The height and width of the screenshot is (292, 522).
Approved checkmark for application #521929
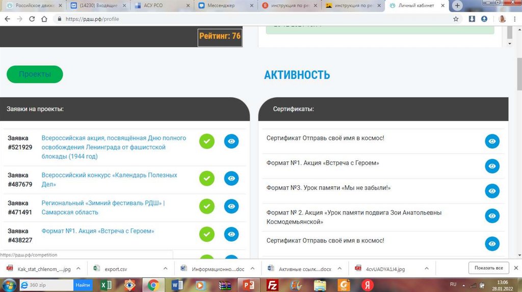(207, 141)
